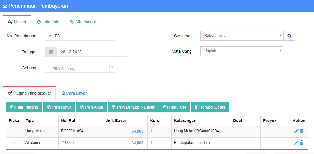Click the customer search magnifier icon
The image size is (314, 154).
pyautogui.click(x=289, y=36)
